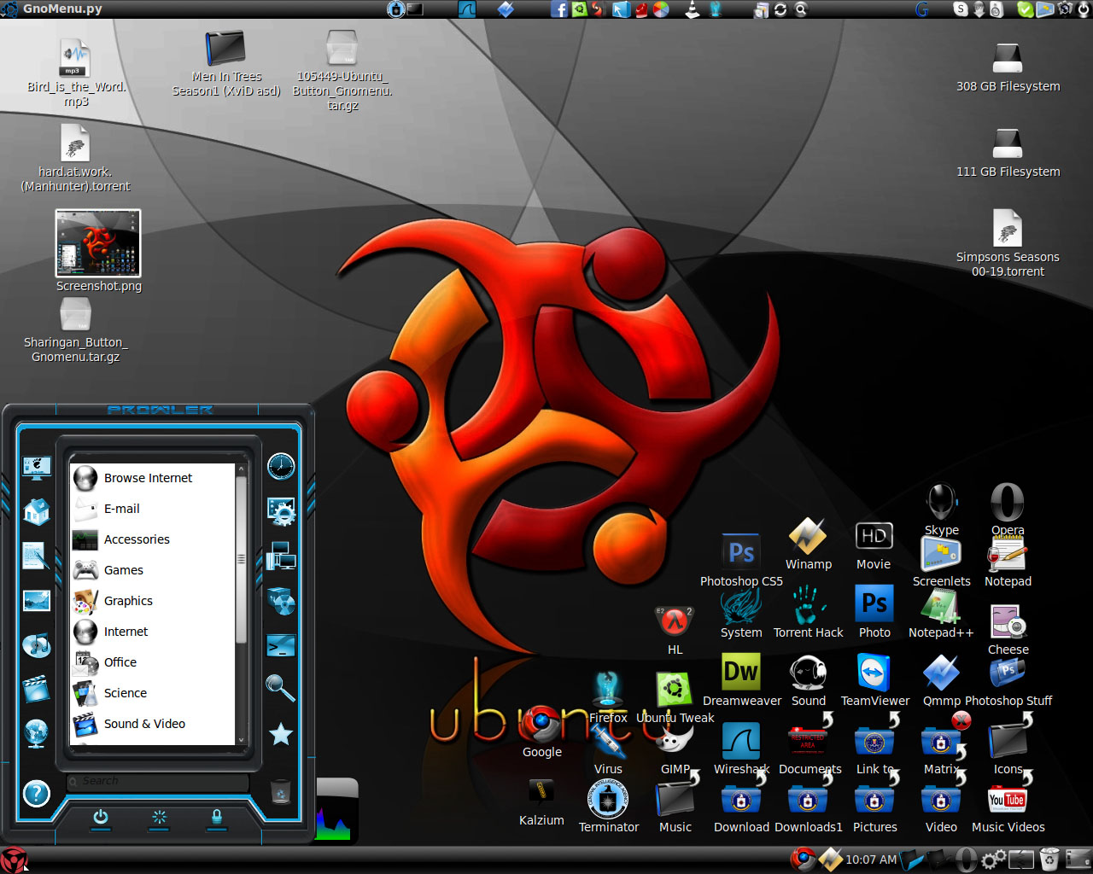The image size is (1093, 874).
Task: Open Network globe icon in GnoMenu sidebar
Action: [x=37, y=733]
